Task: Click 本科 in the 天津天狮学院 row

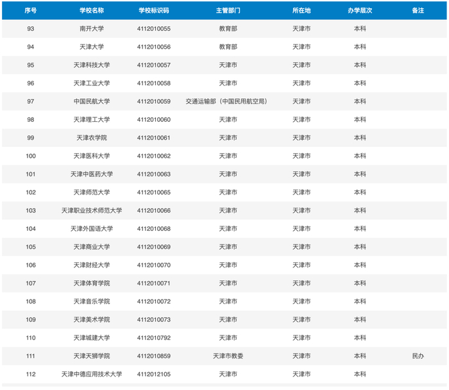Action: coord(360,356)
